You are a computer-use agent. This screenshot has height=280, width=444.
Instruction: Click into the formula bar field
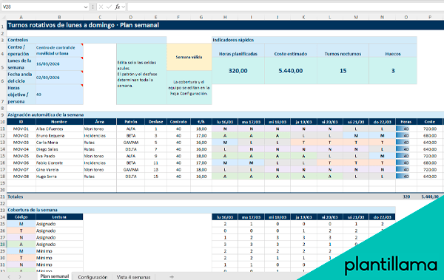tap(286, 7)
